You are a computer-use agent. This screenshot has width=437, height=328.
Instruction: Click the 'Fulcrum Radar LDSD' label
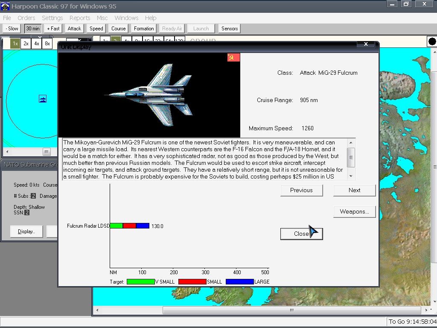coord(88,226)
